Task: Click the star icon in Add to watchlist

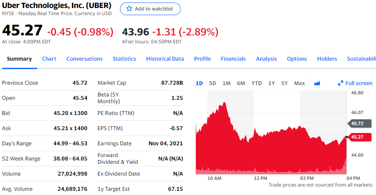Action: point(129,9)
